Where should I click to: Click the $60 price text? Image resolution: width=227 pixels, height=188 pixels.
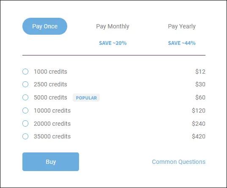(200, 97)
